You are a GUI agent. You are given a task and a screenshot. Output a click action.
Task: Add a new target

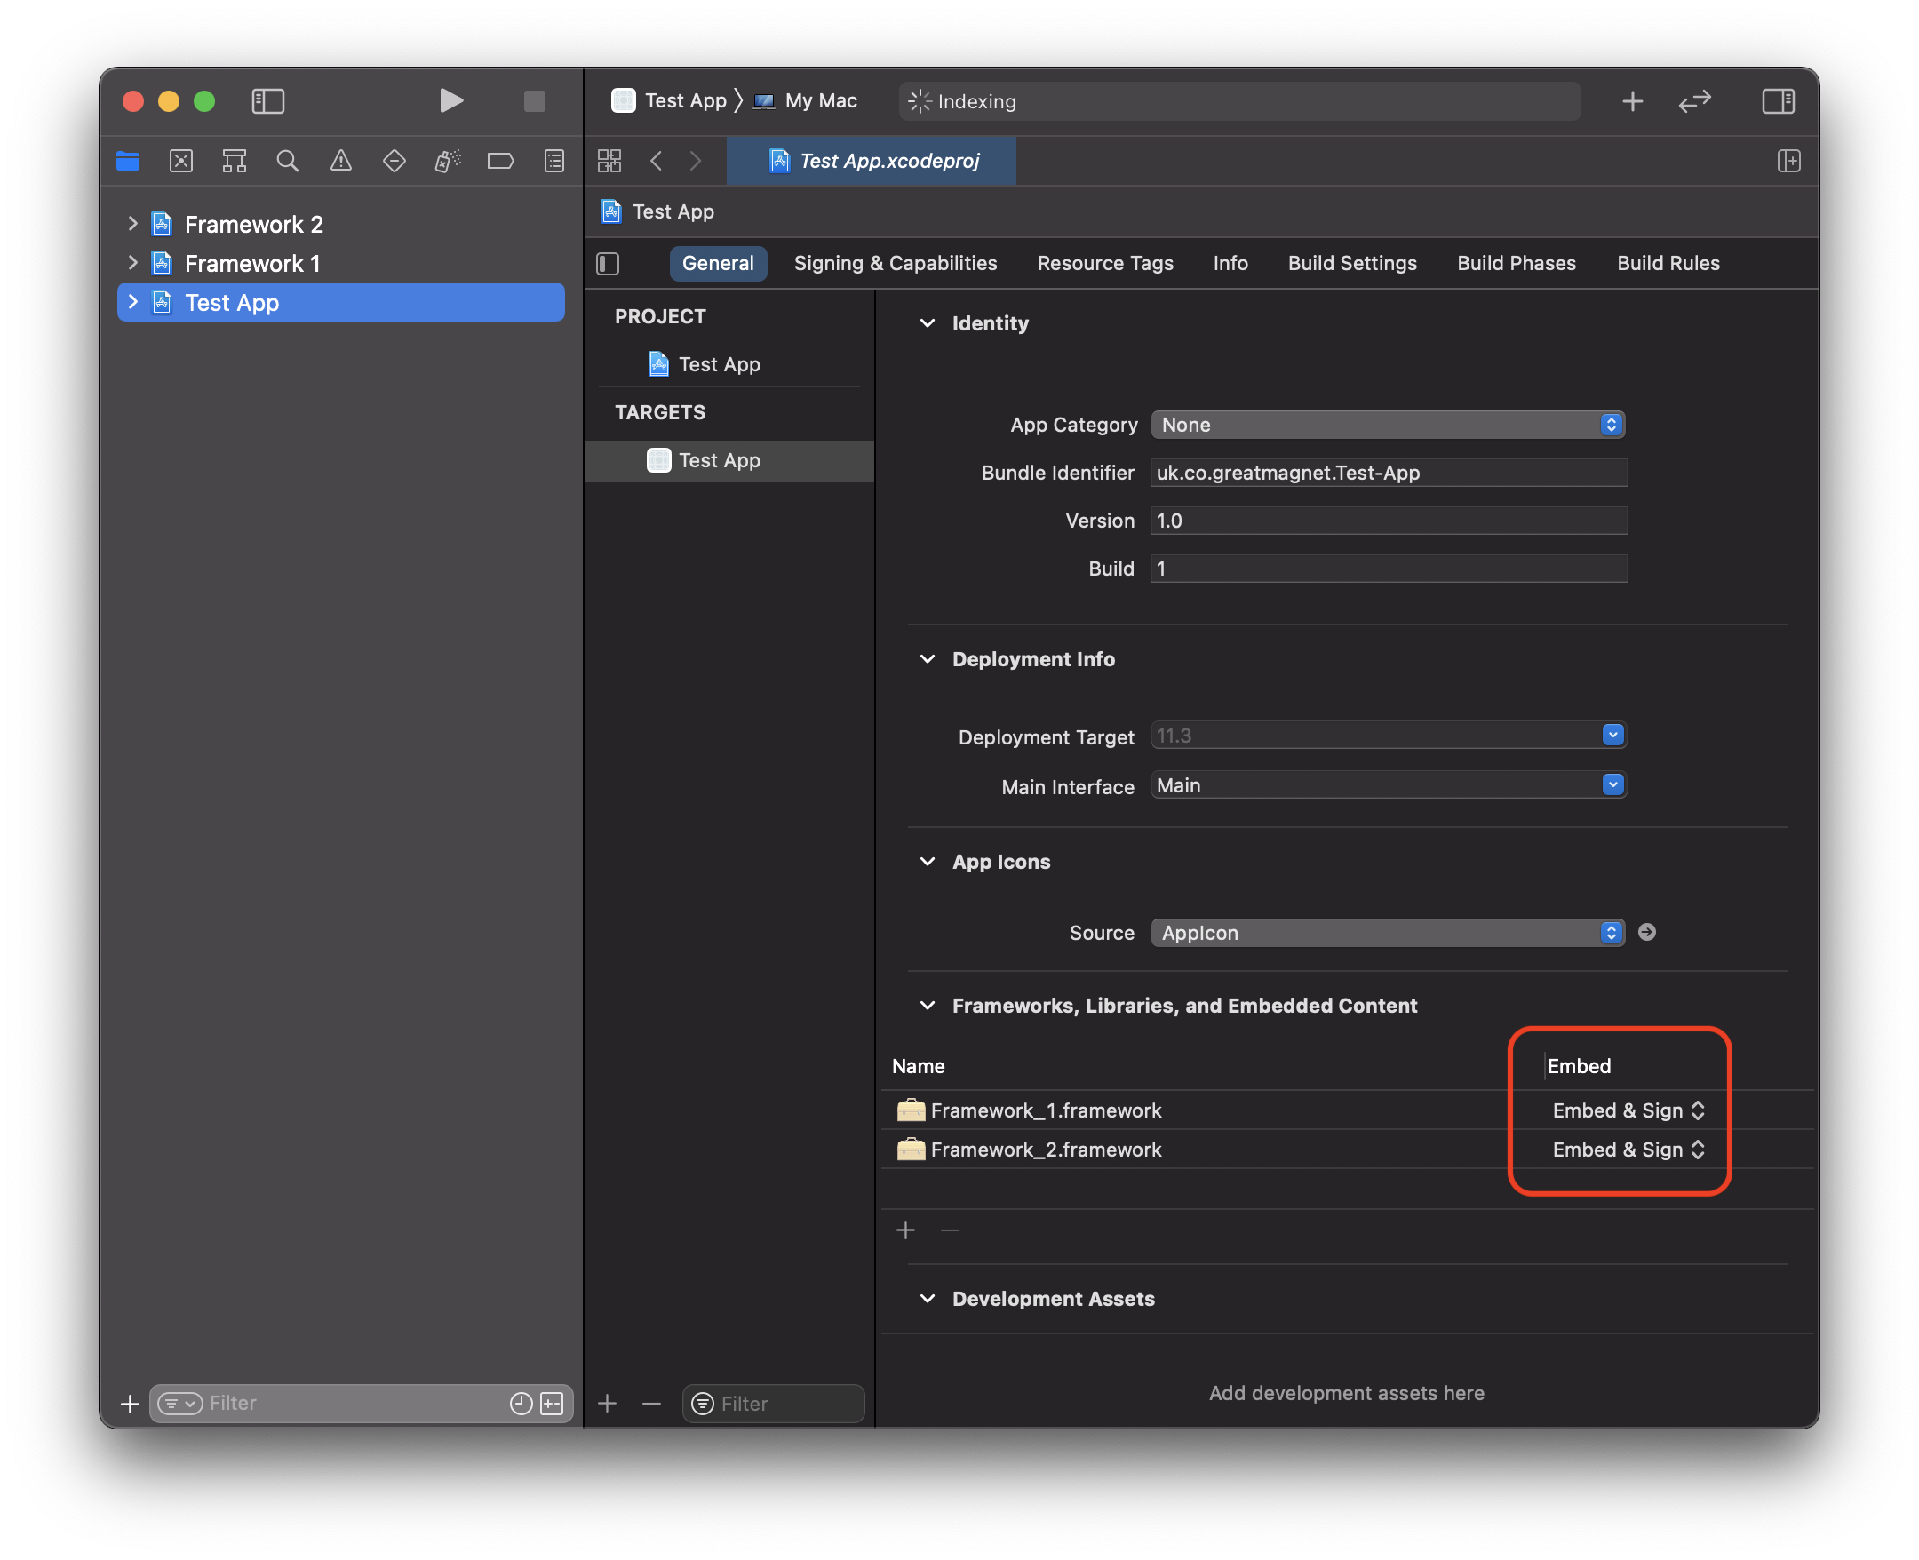point(608,1403)
